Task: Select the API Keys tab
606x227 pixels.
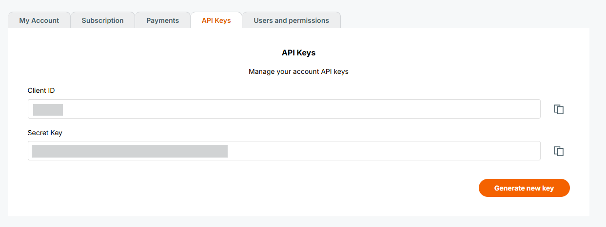Action: point(216,20)
